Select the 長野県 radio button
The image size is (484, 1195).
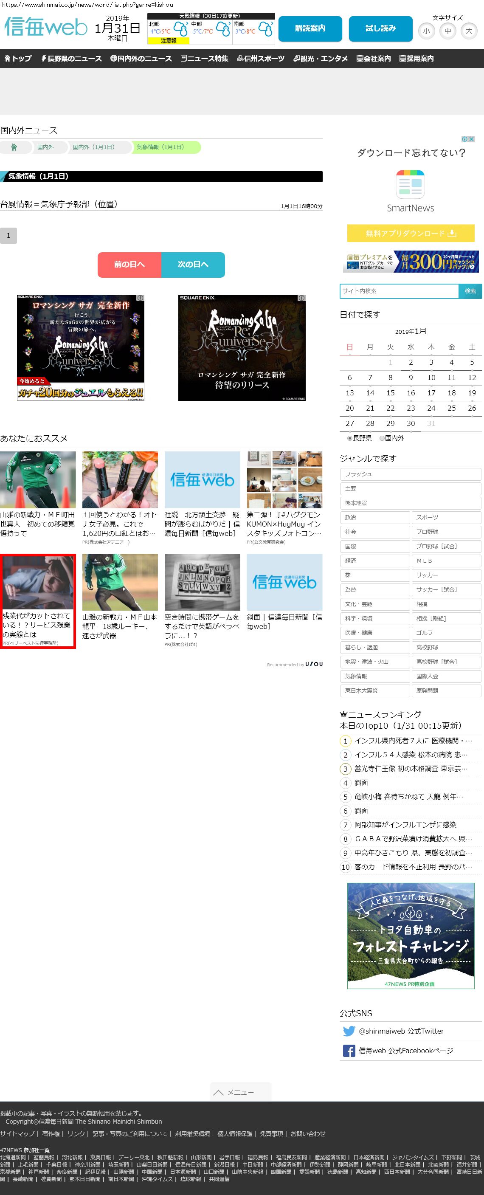(350, 438)
